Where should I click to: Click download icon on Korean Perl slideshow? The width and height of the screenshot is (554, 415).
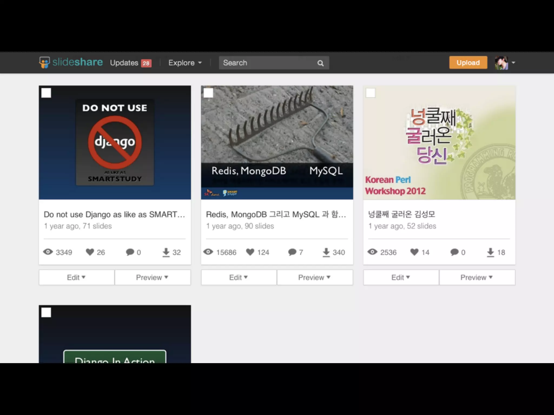click(x=490, y=252)
